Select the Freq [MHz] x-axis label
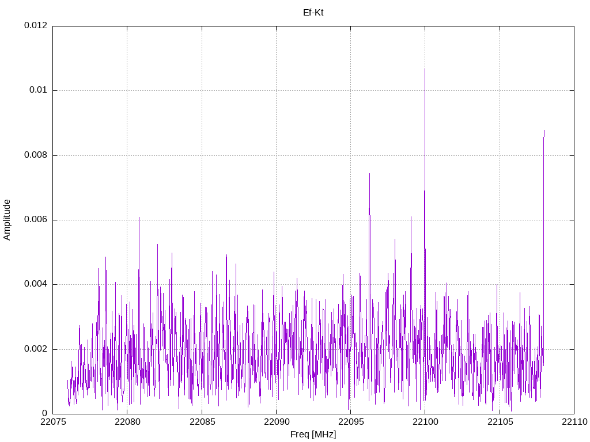Viewport: 590px width, 442px height. [313, 435]
